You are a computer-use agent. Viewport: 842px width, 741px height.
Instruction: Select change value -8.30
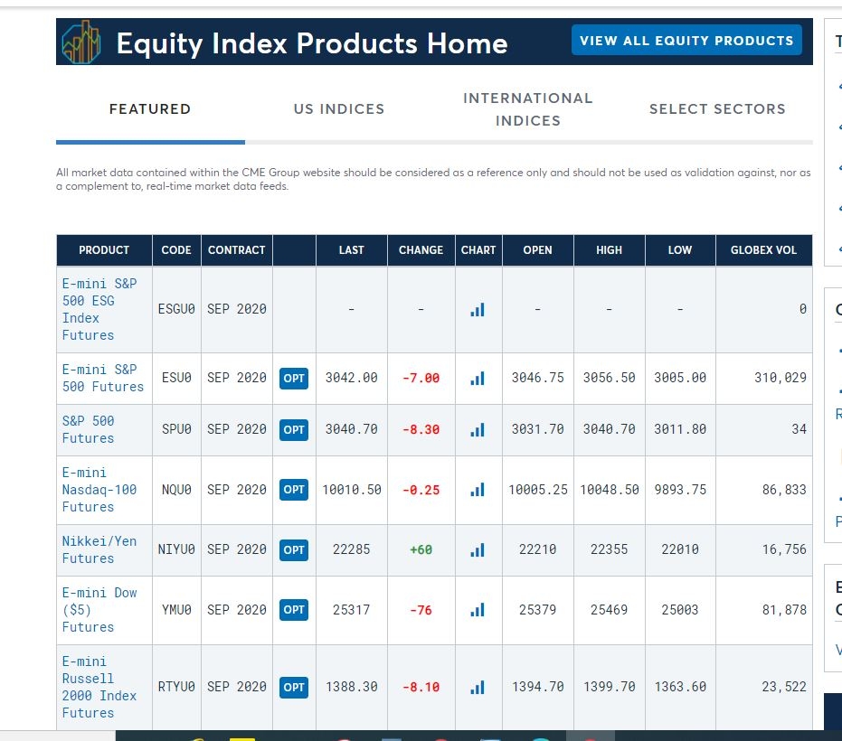(421, 430)
